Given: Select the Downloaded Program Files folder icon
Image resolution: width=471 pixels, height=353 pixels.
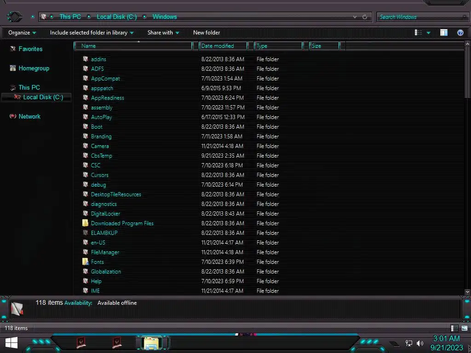Looking at the screenshot, I should (x=85, y=223).
